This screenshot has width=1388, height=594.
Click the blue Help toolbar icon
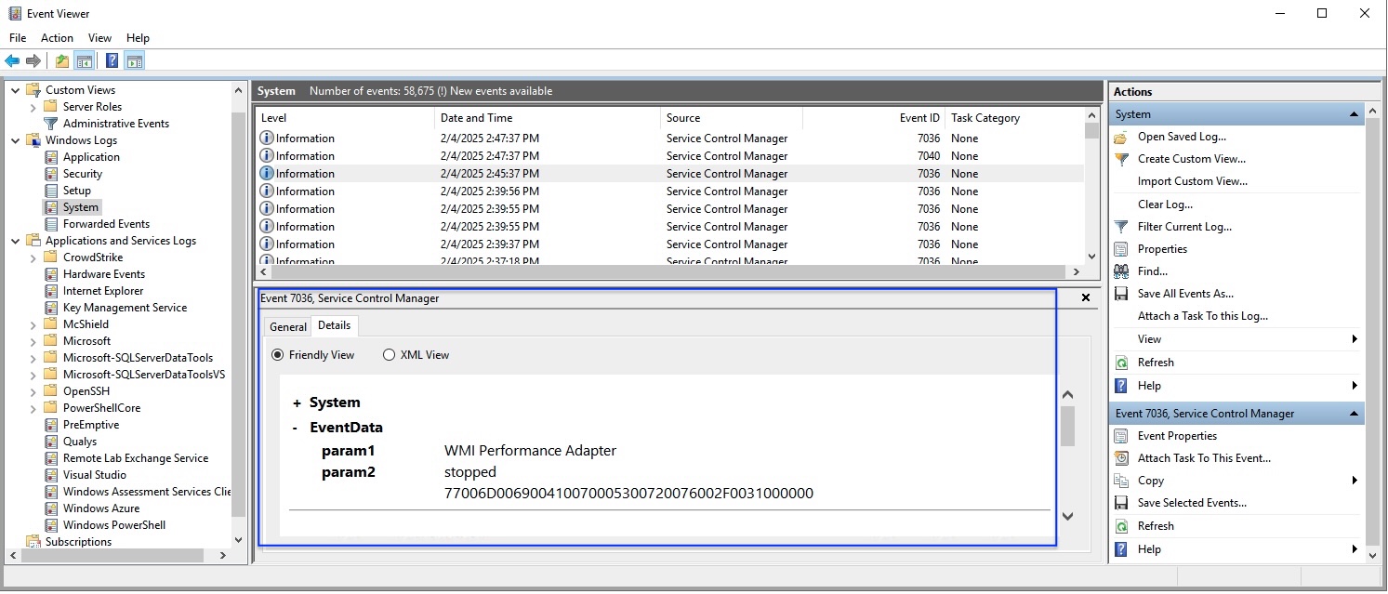pos(112,61)
